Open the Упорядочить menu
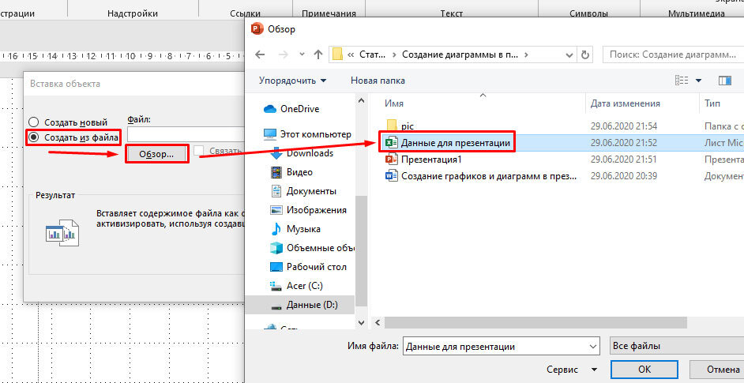Image resolution: width=744 pixels, height=383 pixels. pos(292,81)
